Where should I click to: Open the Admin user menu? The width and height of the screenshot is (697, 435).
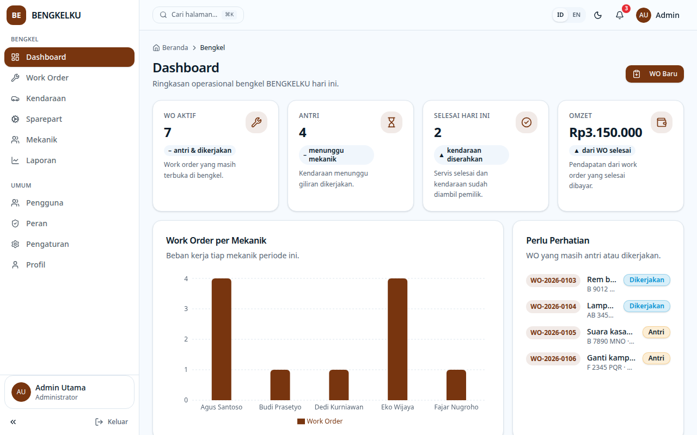click(658, 15)
